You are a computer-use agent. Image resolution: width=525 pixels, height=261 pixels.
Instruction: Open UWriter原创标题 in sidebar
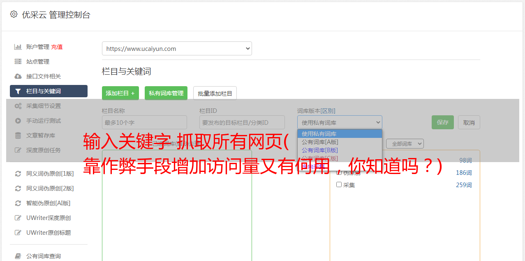click(49, 233)
